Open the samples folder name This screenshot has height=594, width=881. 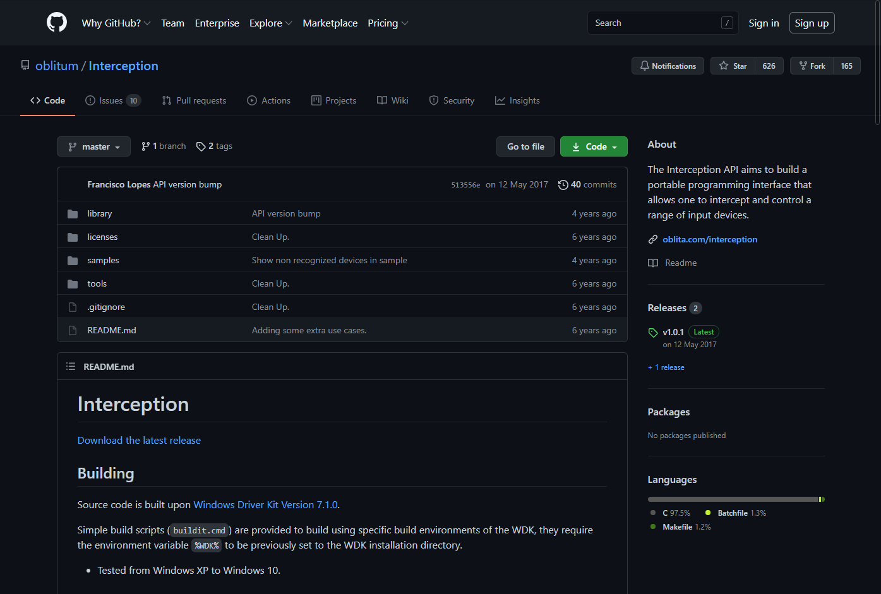(103, 261)
